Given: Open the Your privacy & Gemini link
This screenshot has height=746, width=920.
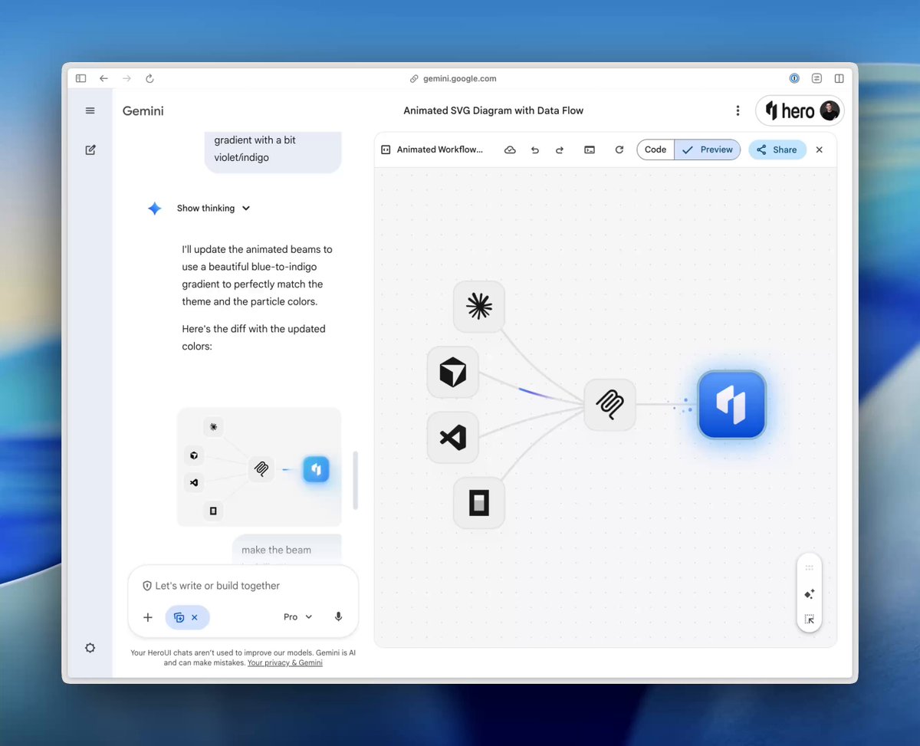Looking at the screenshot, I should click(x=284, y=662).
